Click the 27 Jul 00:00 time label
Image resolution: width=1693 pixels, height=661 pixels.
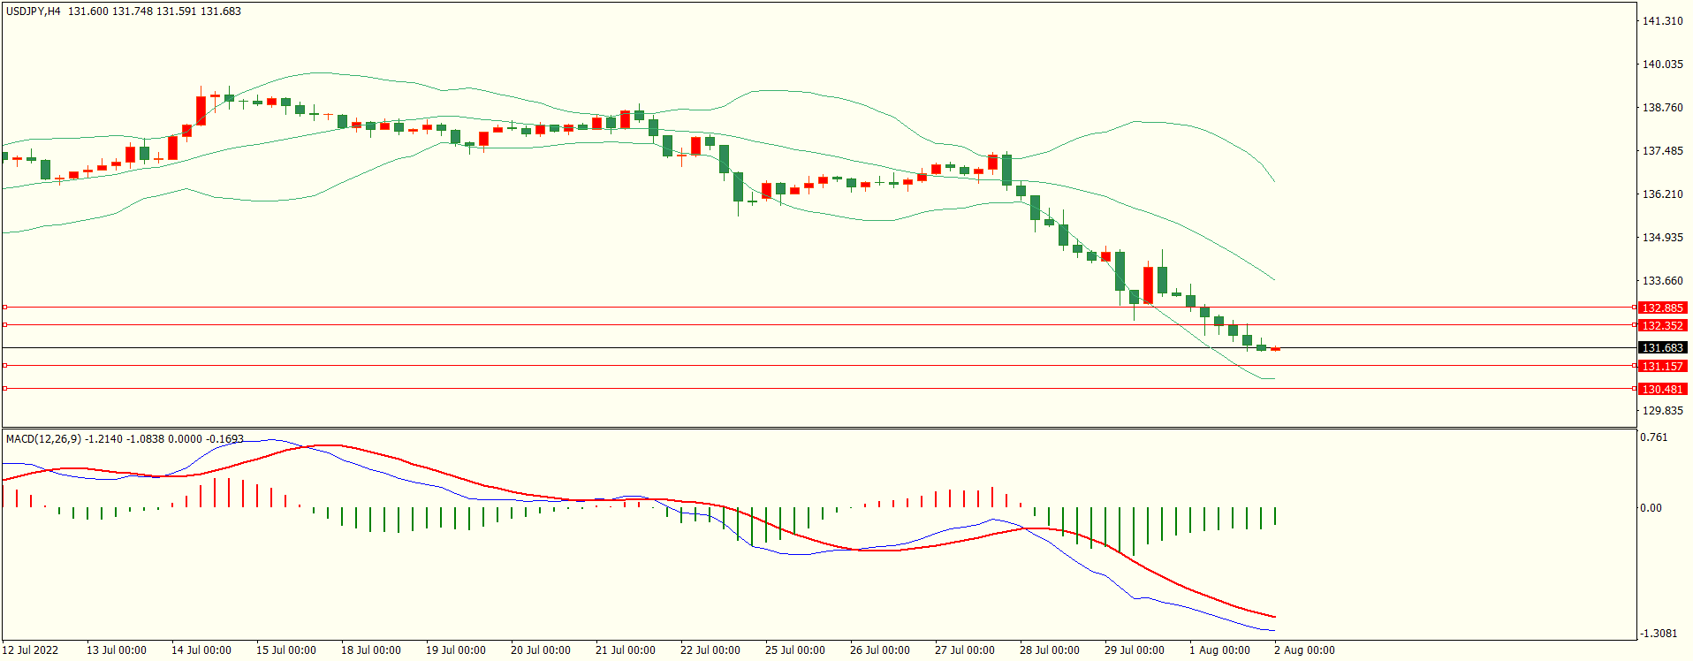pyautogui.click(x=965, y=650)
